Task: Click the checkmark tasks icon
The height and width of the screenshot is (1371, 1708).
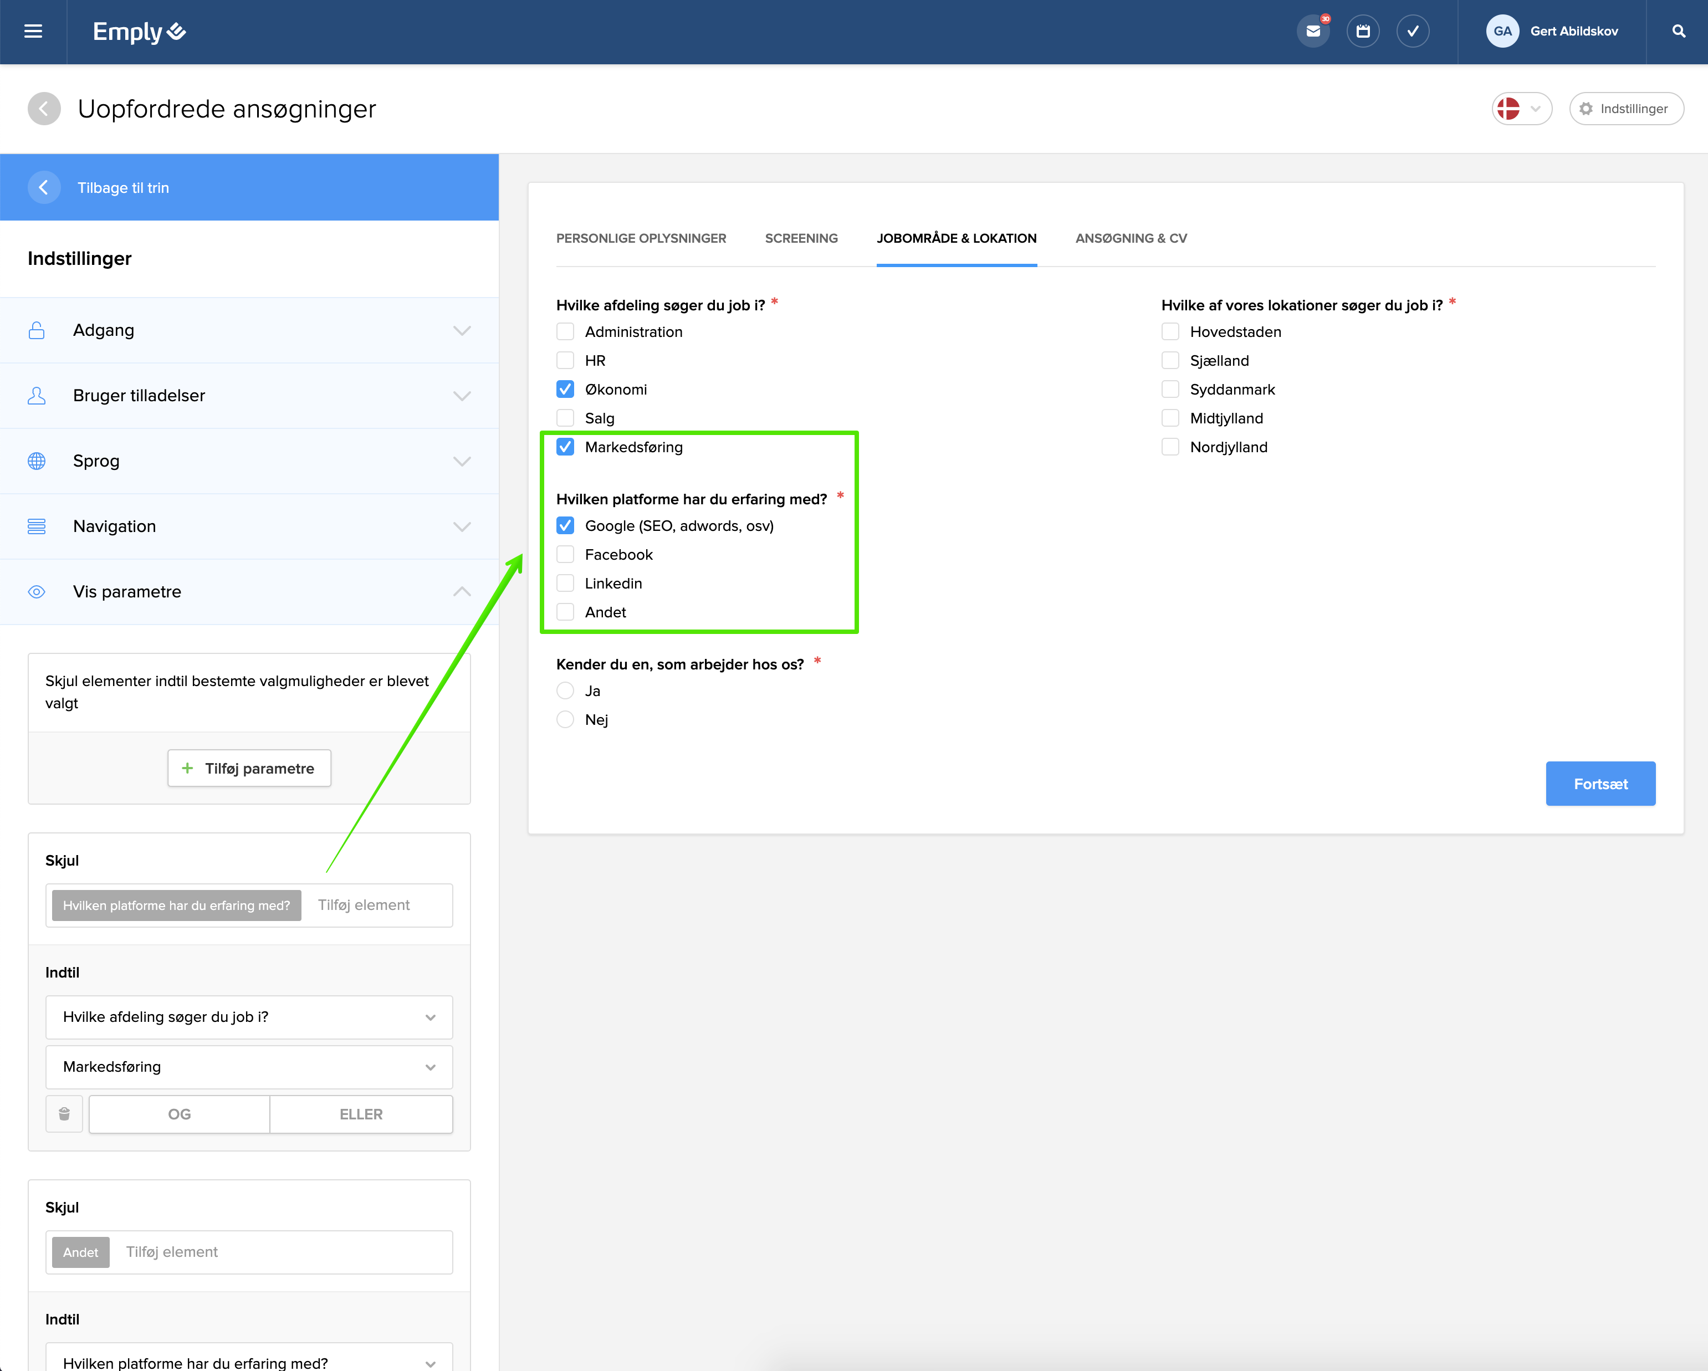Action: (x=1413, y=32)
